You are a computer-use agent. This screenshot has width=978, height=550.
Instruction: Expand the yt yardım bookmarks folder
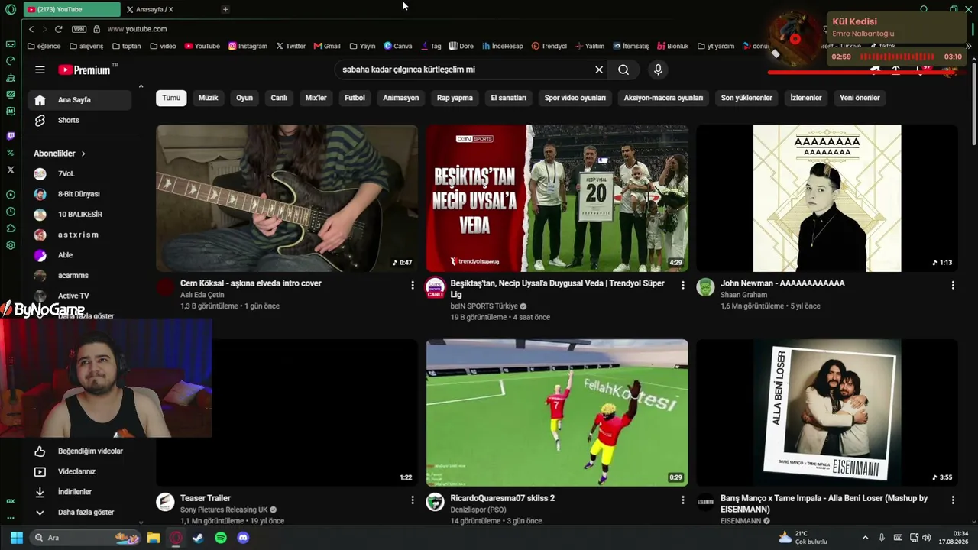(x=715, y=46)
